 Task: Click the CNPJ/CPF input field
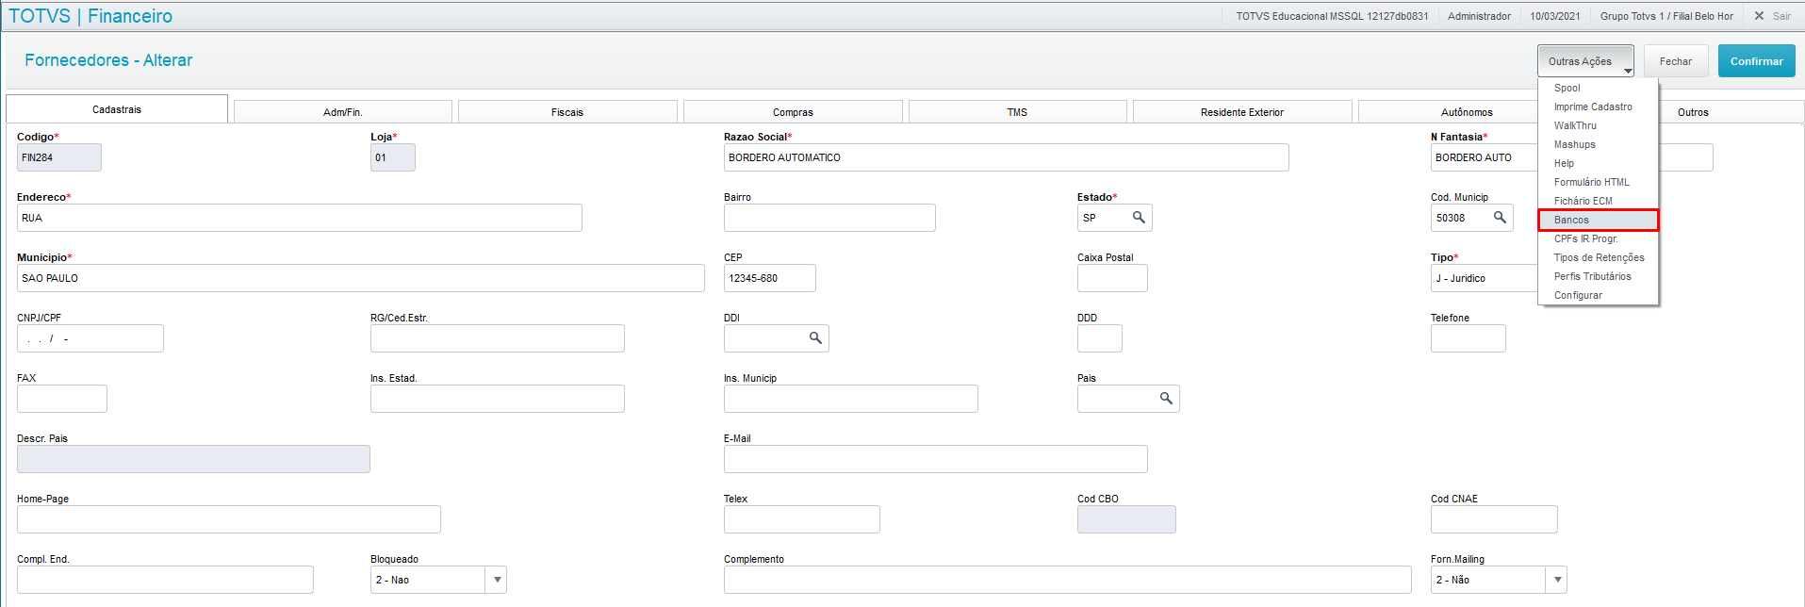coord(90,338)
